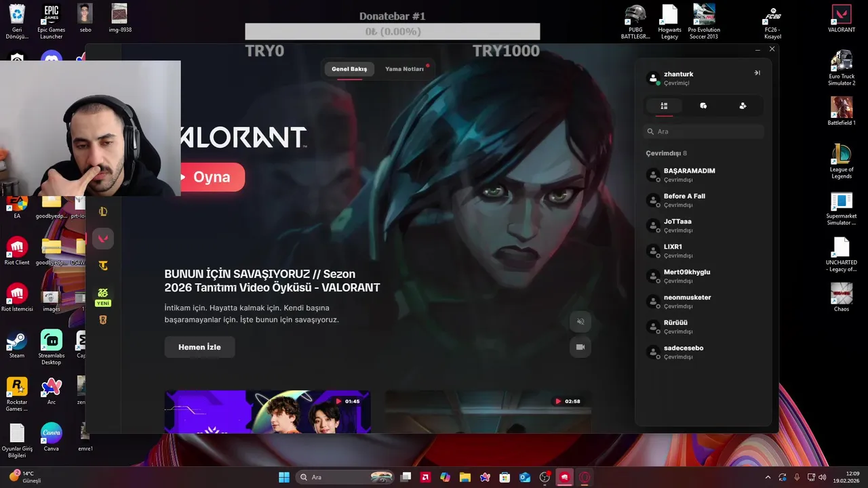Viewport: 868px width, 488px height.
Task: Open Battlefield 1 desktop shortcut
Action: coord(842,111)
